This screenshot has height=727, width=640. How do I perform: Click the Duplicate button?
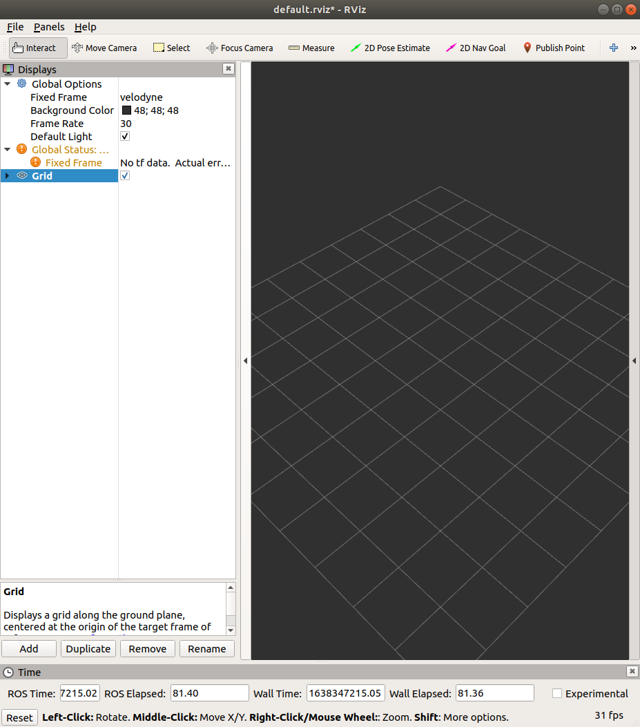88,649
